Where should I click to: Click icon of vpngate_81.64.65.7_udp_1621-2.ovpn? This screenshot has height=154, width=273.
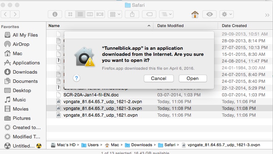coord(59,102)
